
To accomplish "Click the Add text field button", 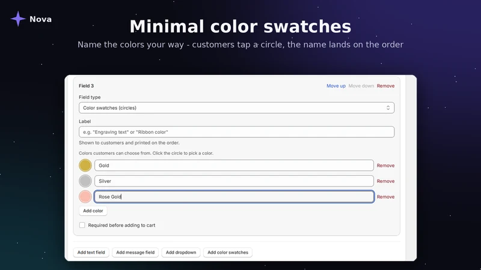I will pyautogui.click(x=91, y=252).
